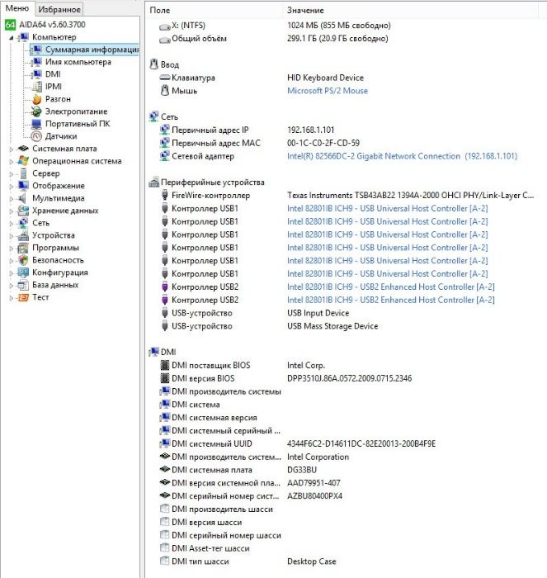Open the Microsoft PS/2 Mouse link
Image resolution: width=547 pixels, height=578 pixels.
(x=328, y=91)
